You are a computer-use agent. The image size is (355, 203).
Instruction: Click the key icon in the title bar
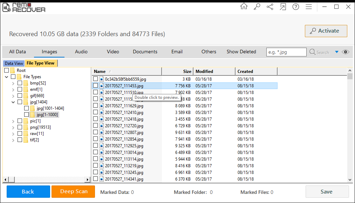257,7
